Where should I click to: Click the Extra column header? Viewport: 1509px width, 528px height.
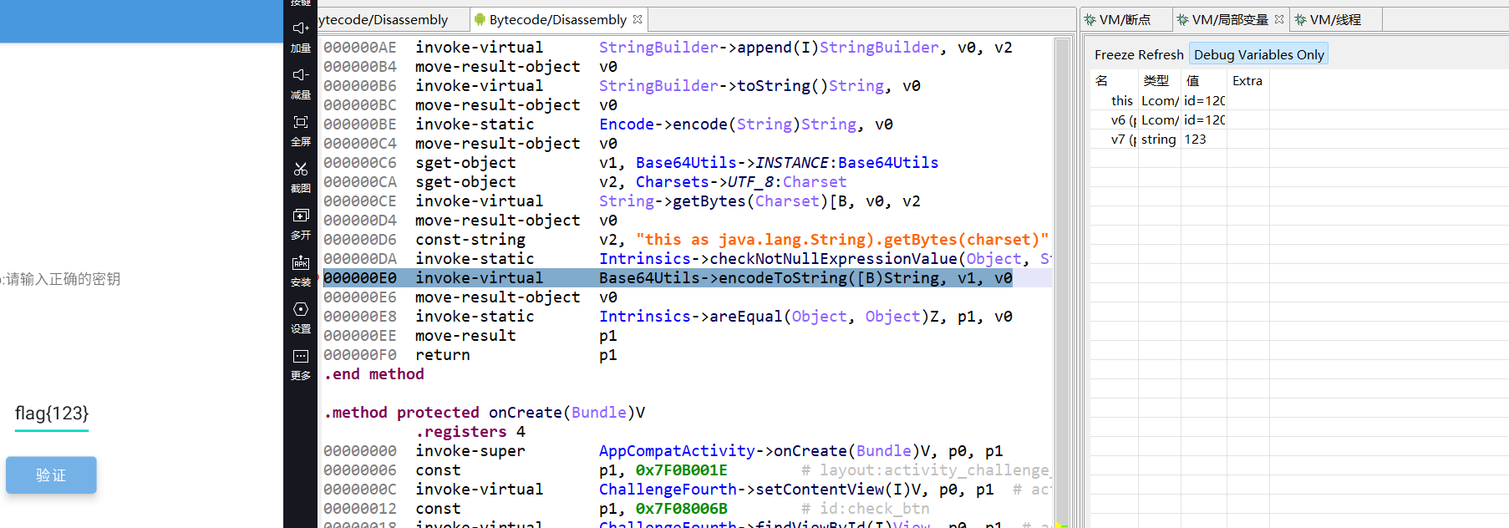tap(1247, 81)
